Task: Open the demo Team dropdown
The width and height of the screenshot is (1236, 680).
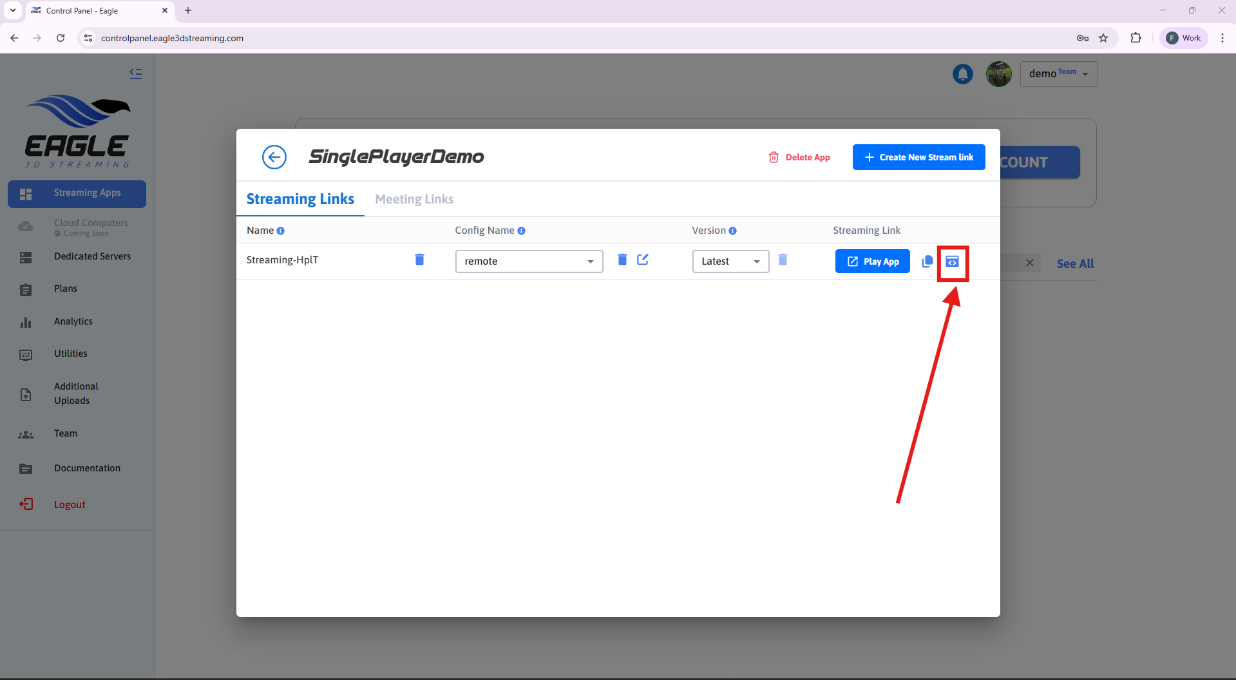Action: (x=1059, y=74)
